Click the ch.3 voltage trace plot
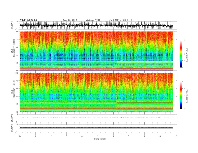Viewport: 198px width, 153px height. (98, 118)
